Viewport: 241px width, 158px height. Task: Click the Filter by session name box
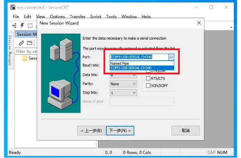pyautogui.click(x=26, y=52)
